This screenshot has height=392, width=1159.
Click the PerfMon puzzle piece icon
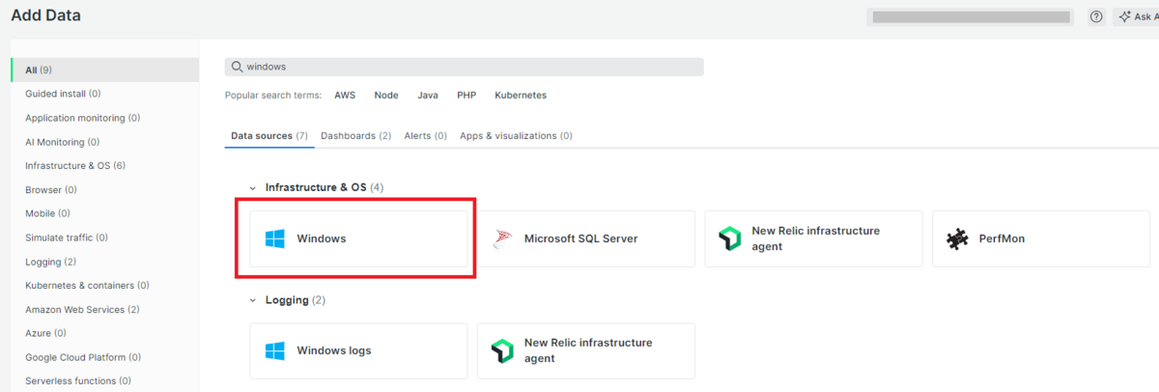click(957, 238)
